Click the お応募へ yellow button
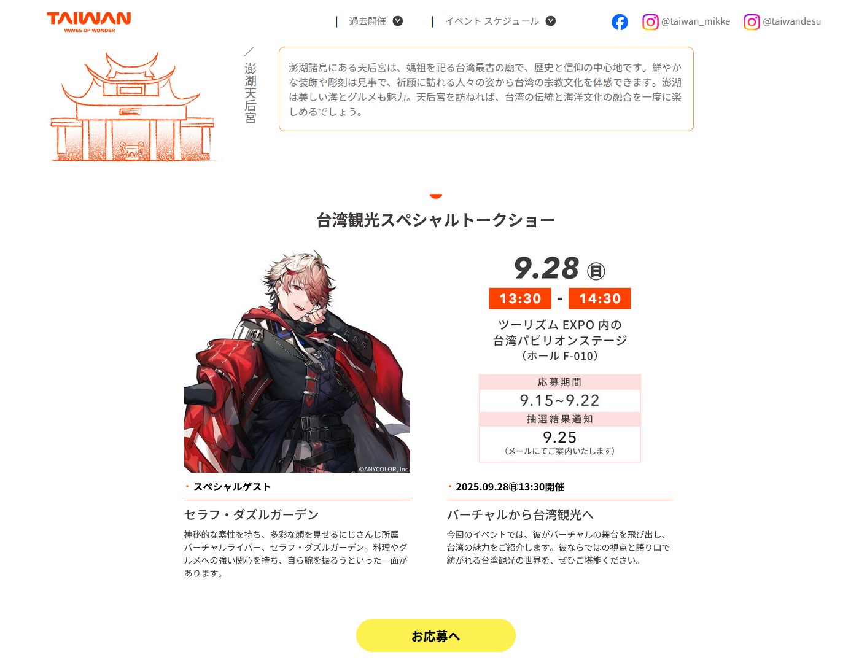The image size is (859, 663). coord(436,635)
